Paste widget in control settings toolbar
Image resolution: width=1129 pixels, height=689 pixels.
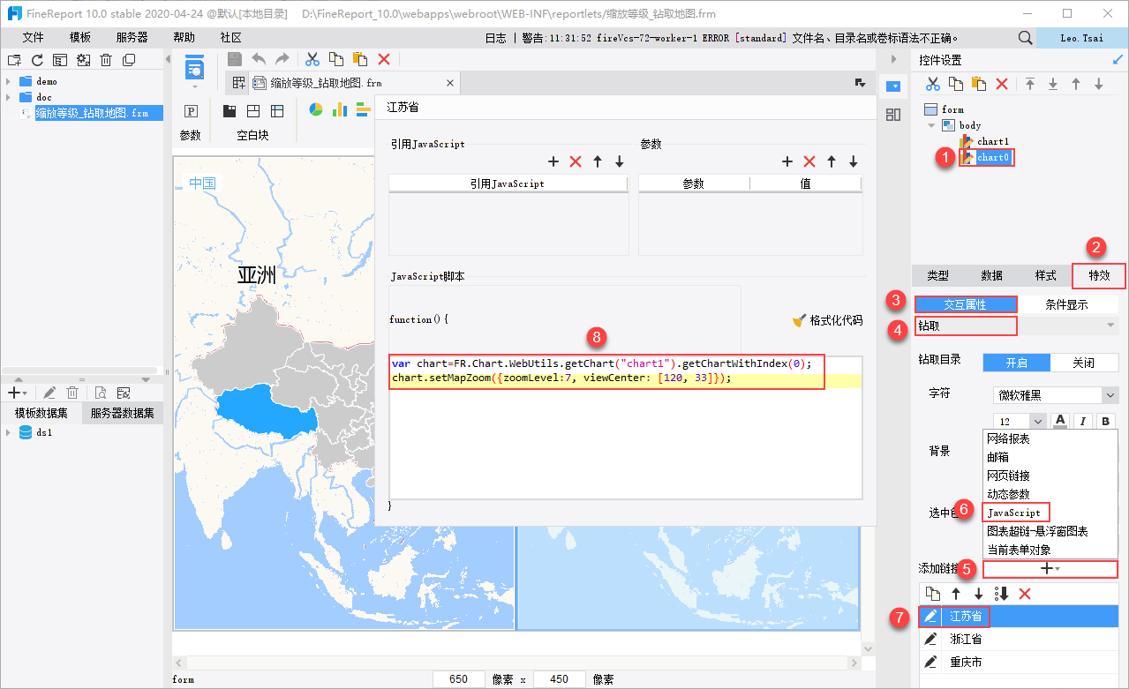coord(978,84)
